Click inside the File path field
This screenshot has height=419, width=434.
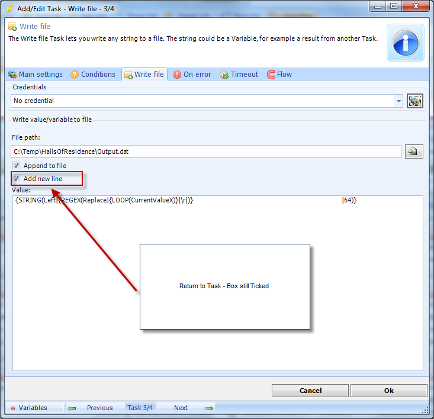coord(205,152)
